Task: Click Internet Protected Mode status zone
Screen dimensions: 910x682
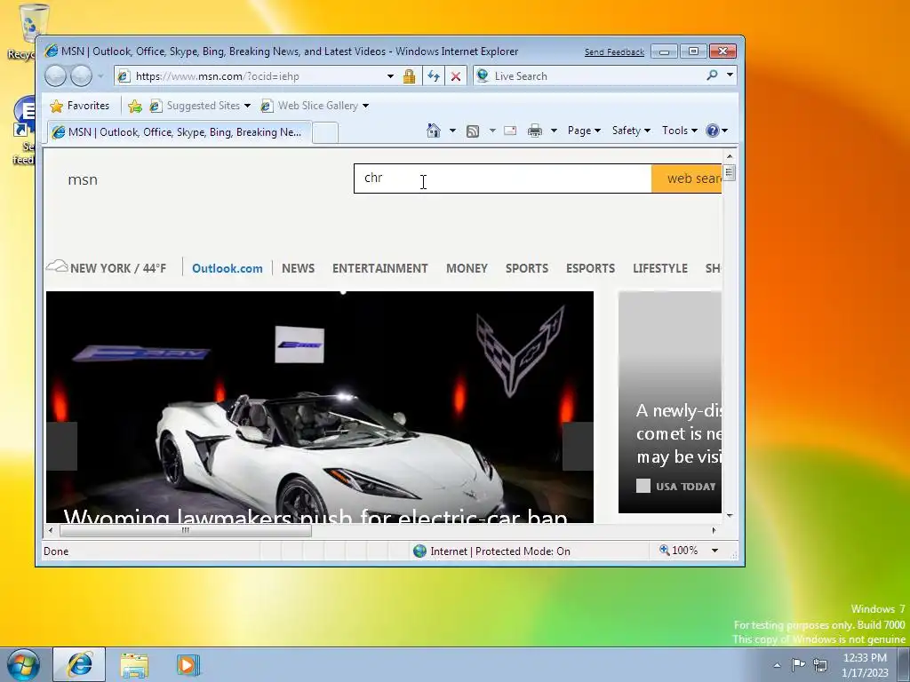Action: pos(491,551)
